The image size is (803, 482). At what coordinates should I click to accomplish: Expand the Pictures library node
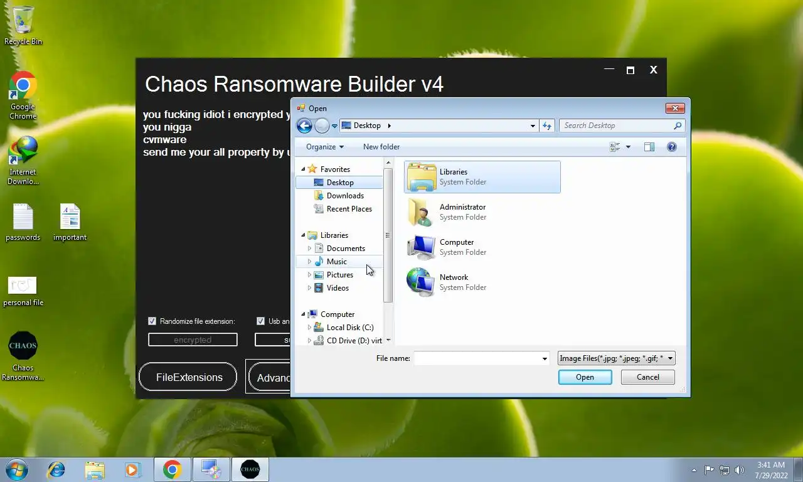309,275
